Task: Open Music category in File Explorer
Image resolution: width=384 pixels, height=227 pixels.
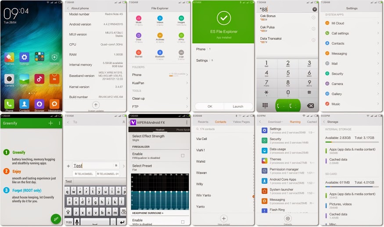Action: coord(139,18)
